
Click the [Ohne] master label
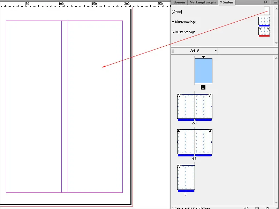pos(177,12)
